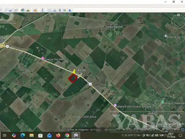Screen dimensions: 185x139
Task: Restore down the Google Earth window
Action: 173,2
